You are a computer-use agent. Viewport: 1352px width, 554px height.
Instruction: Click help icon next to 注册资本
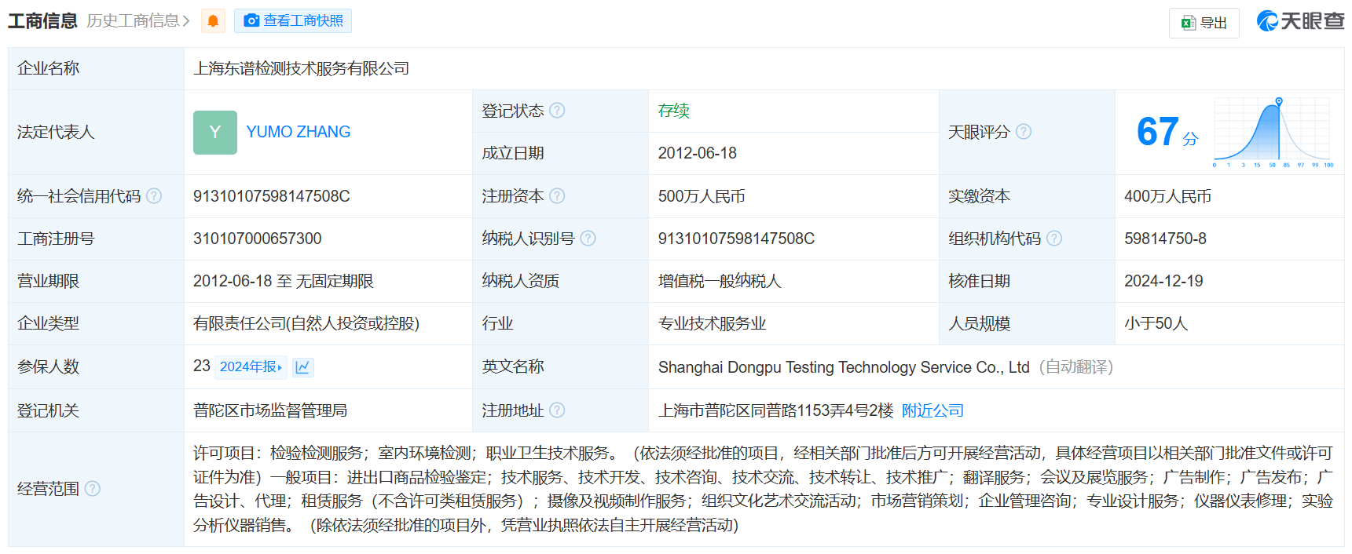(557, 196)
